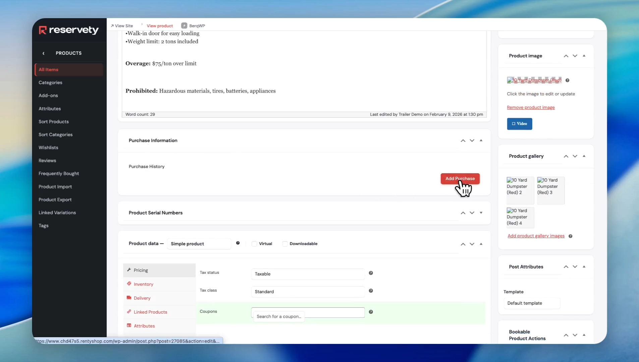The image size is (639, 362).
Task: Open the Pricing tab
Action: click(x=159, y=270)
